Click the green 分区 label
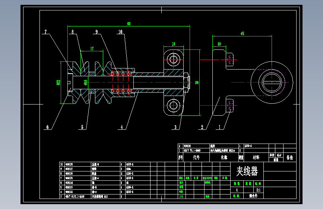 pyautogui.click(x=196, y=178)
